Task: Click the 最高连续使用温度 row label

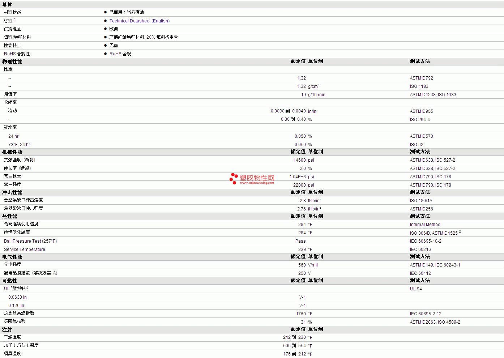Action: coord(21,224)
